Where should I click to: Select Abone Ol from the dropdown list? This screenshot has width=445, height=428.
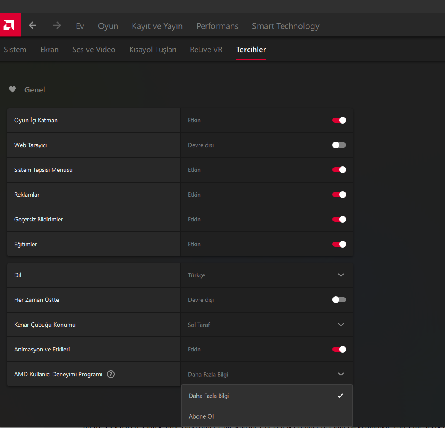201,416
